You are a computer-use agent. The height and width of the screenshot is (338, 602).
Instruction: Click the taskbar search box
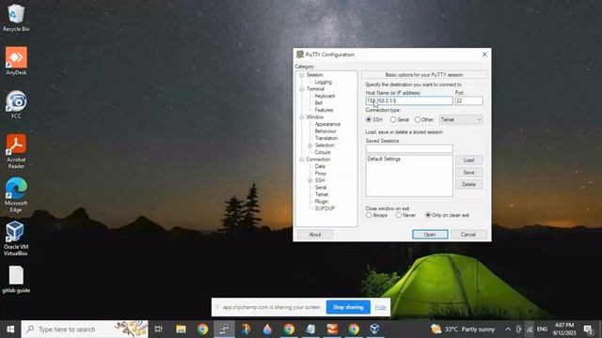[85, 330]
